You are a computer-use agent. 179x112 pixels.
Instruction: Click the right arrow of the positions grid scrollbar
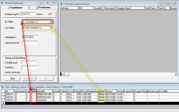click(x=176, y=75)
